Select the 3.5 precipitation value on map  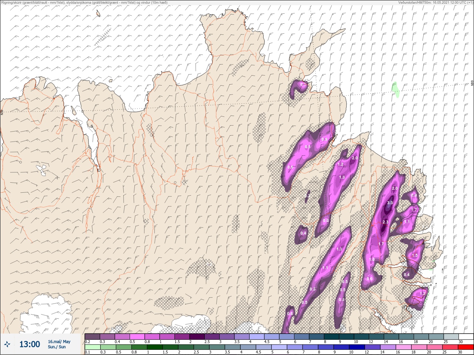(x=390, y=203)
